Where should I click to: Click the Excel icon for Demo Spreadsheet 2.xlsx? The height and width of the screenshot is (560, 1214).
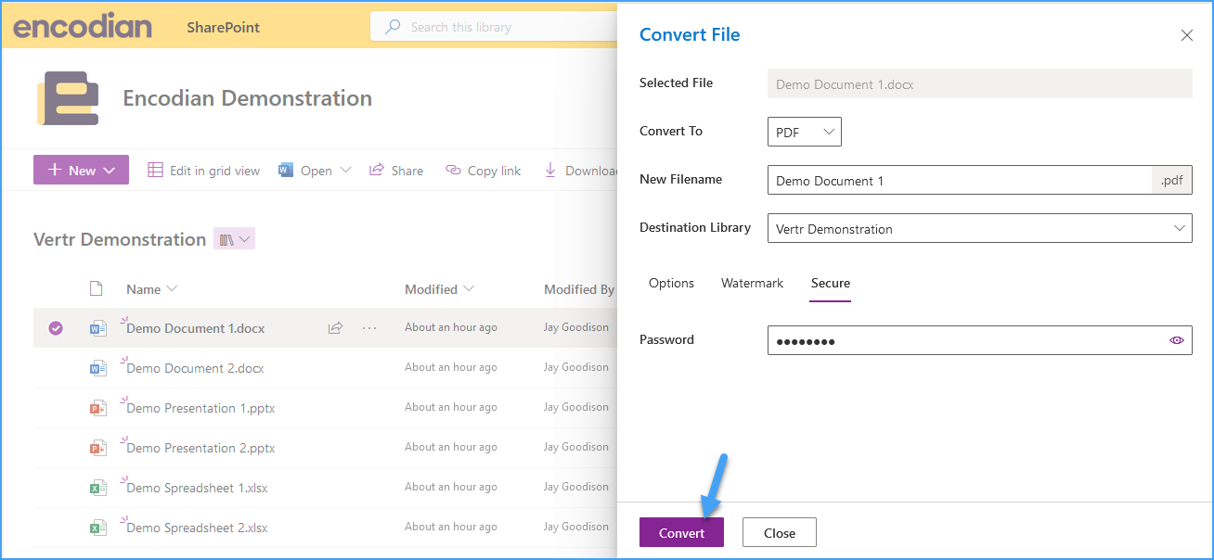tap(97, 528)
